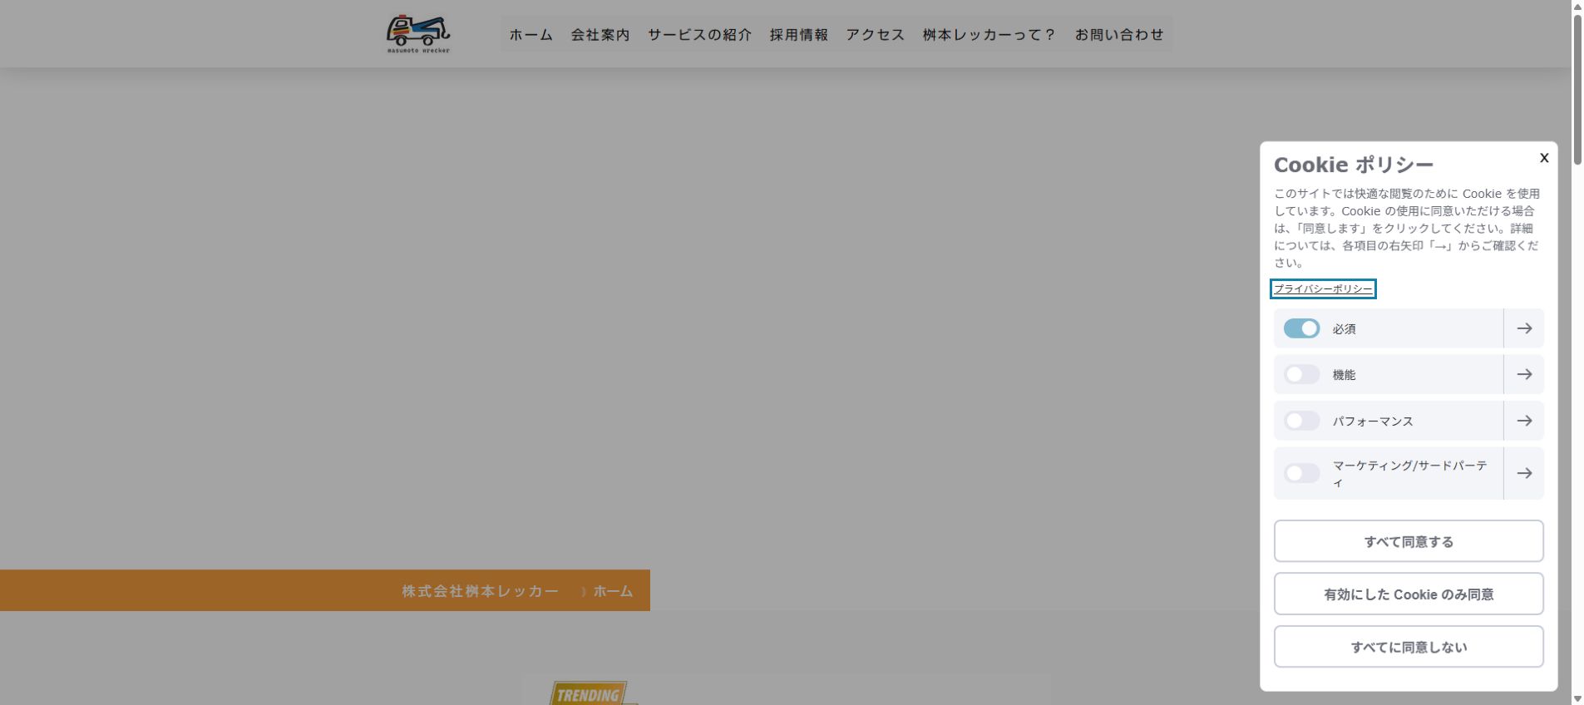Click 有効にした Cookie のみ同意 button

(1409, 594)
